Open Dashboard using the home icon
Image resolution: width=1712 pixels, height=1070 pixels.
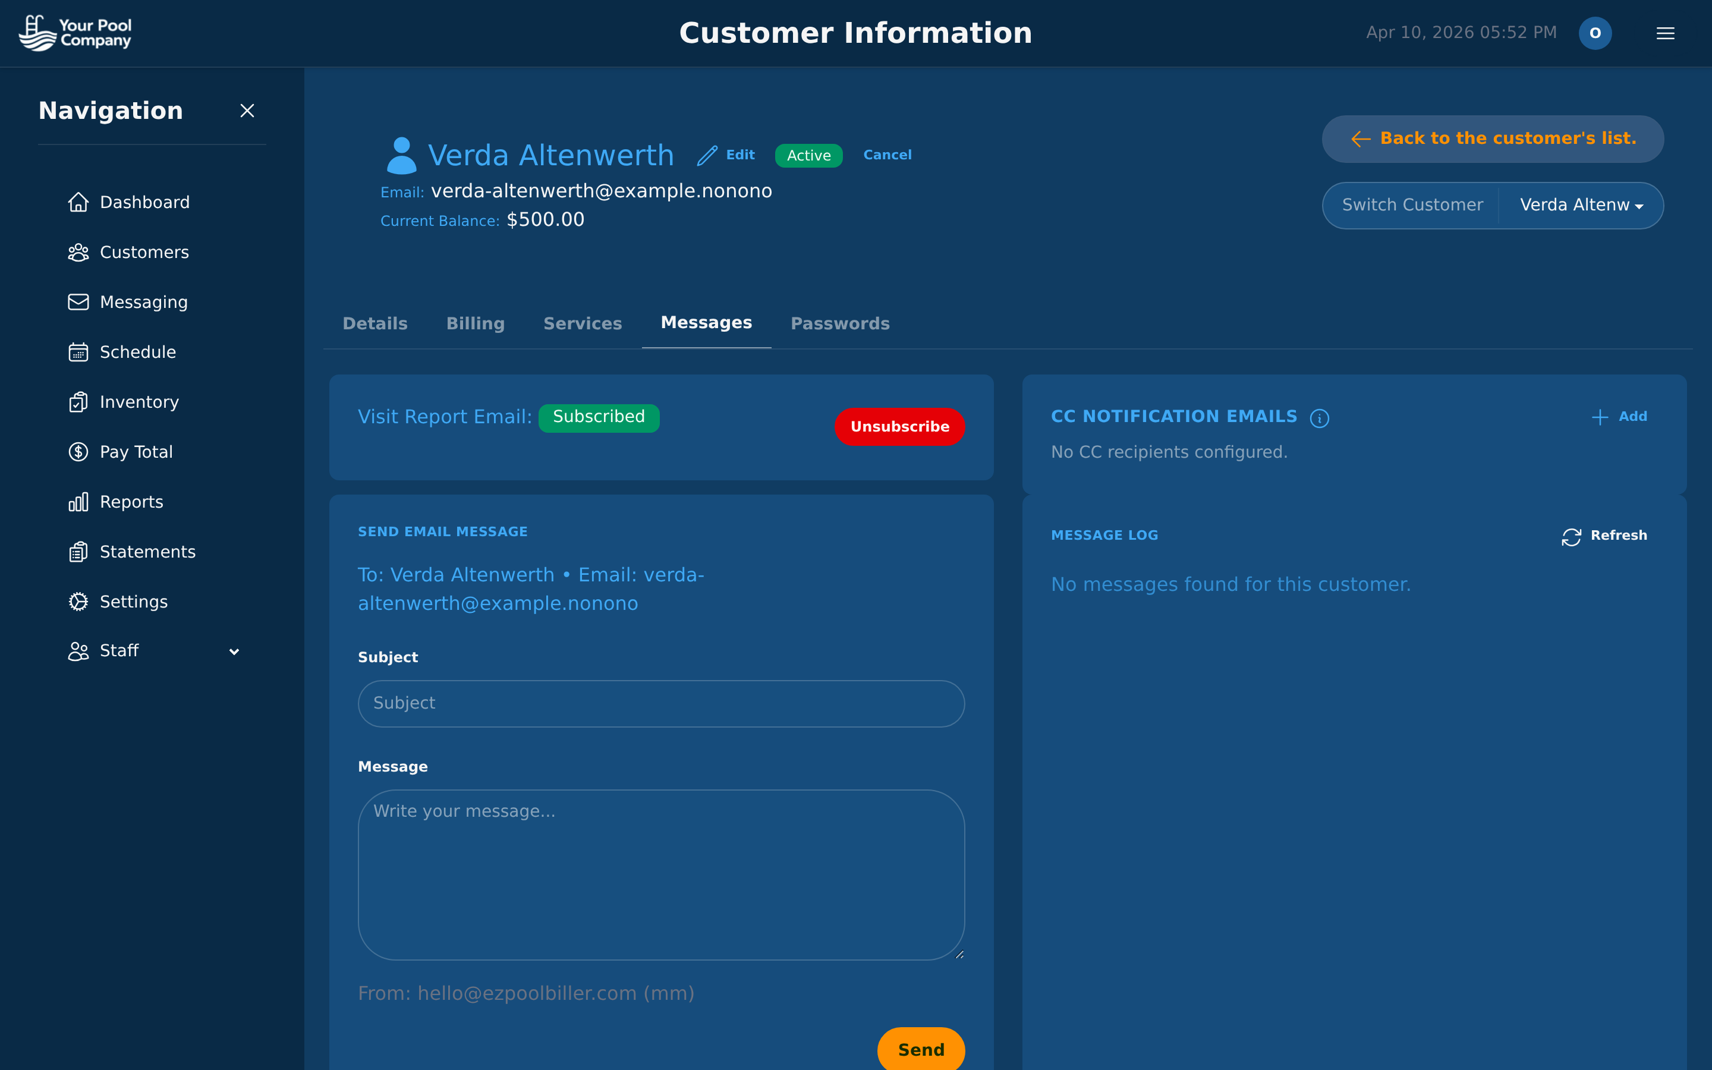(78, 202)
